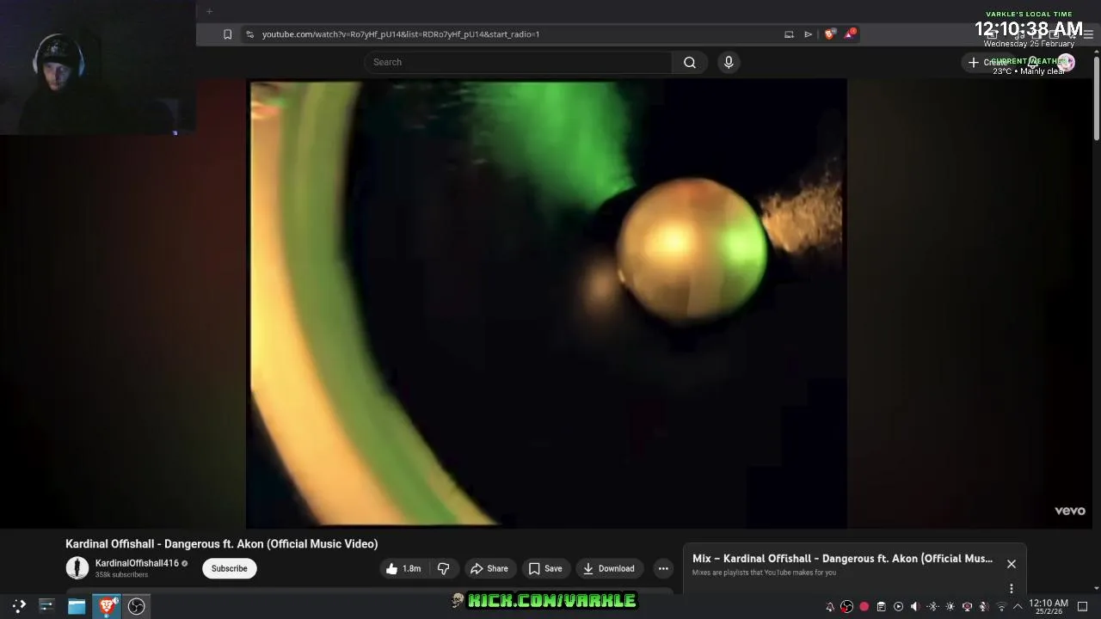Share the video

[x=489, y=568]
